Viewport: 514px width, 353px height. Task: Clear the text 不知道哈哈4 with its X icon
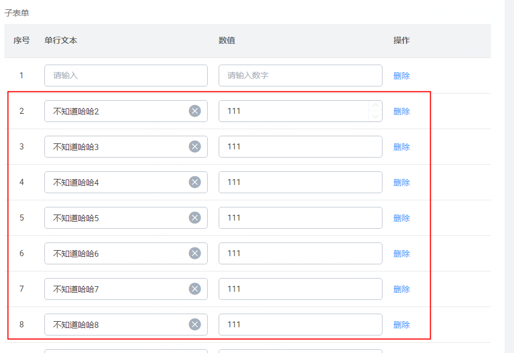click(x=195, y=182)
